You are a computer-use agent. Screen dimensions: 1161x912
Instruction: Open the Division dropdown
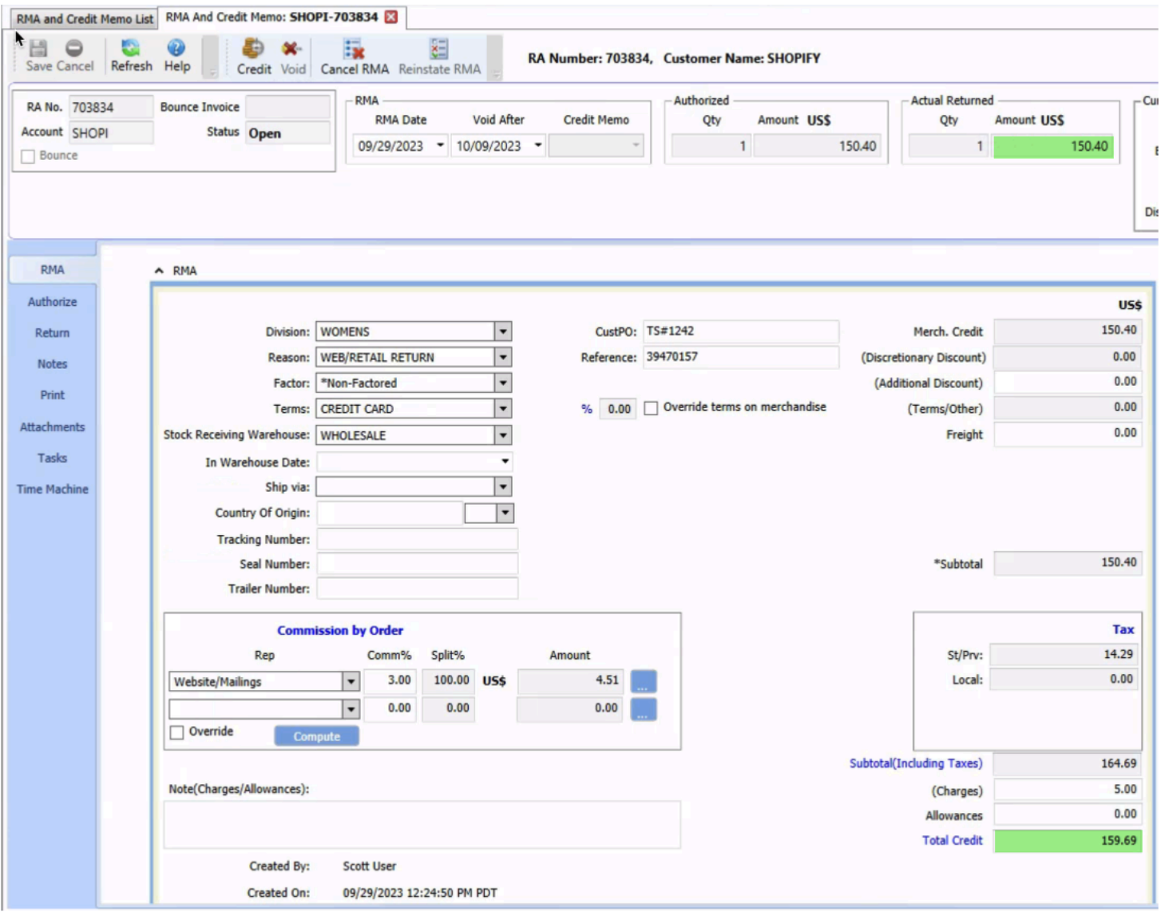(x=502, y=331)
